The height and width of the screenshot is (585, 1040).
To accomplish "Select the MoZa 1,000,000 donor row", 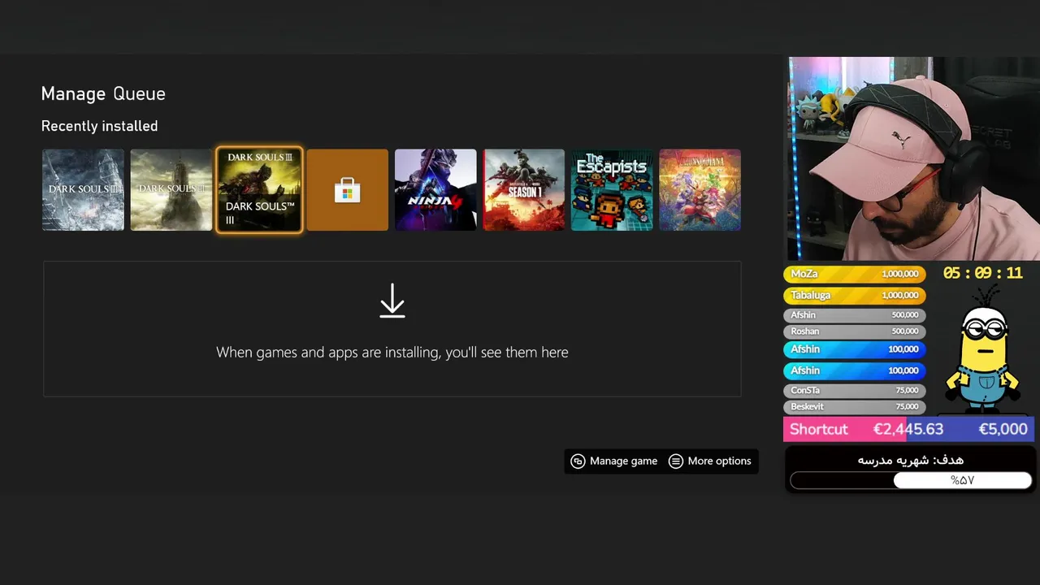I will tap(855, 275).
